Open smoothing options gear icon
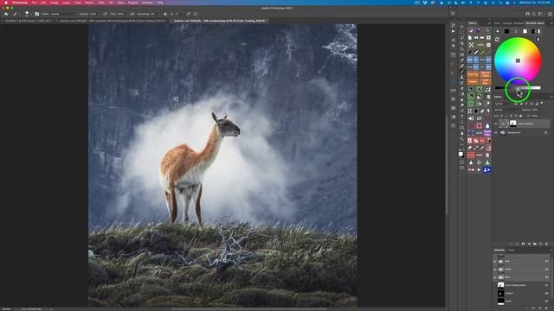554x311 pixels. coord(165,14)
